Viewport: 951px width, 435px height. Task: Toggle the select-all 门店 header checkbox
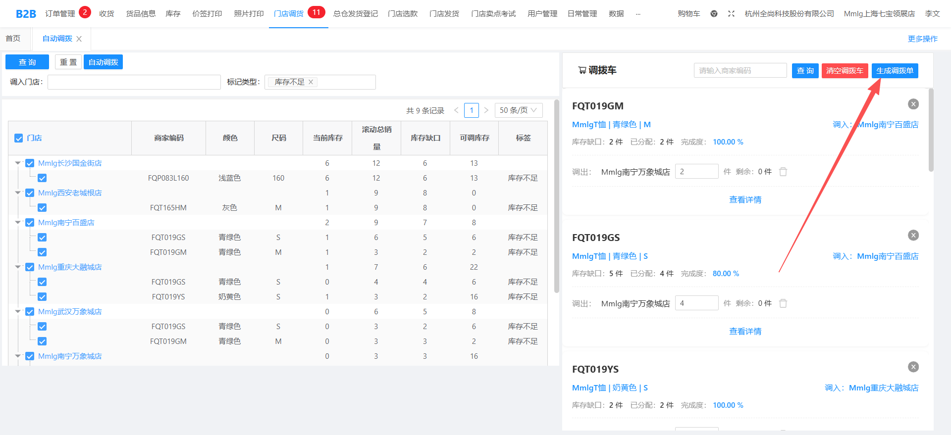click(x=19, y=138)
